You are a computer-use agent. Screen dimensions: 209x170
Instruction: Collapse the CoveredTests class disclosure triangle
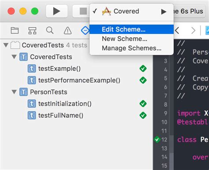pos(14,57)
